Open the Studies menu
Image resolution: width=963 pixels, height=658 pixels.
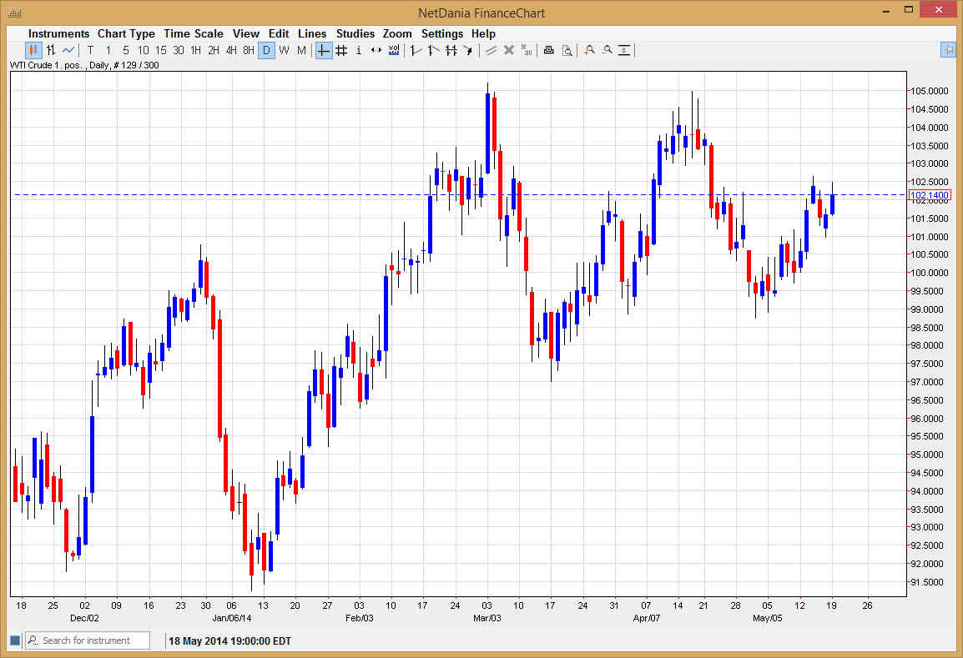pos(355,33)
